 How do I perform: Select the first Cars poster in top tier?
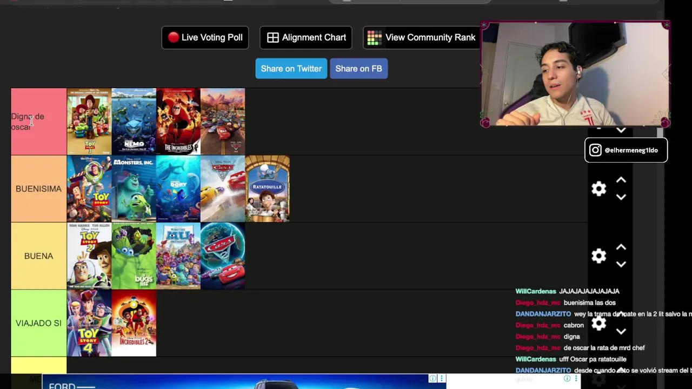[222, 122]
